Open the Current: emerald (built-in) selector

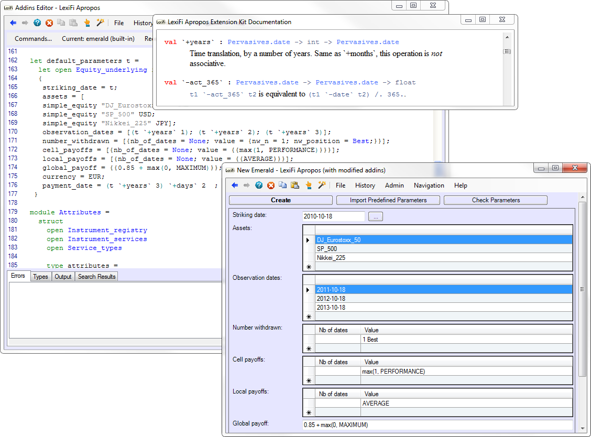tap(98, 39)
